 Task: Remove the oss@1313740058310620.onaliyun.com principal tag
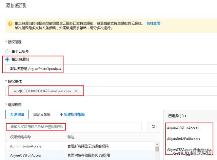click(x=76, y=91)
